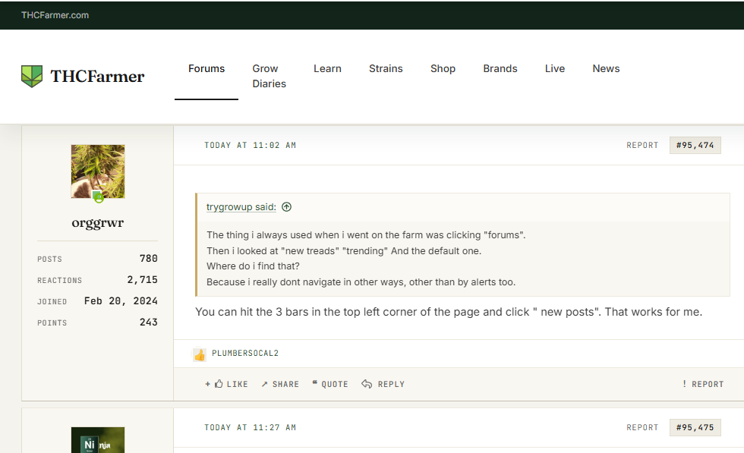Click the 'Where do i find that?' quoted line
Screen dimensions: 744x453
(x=253, y=266)
